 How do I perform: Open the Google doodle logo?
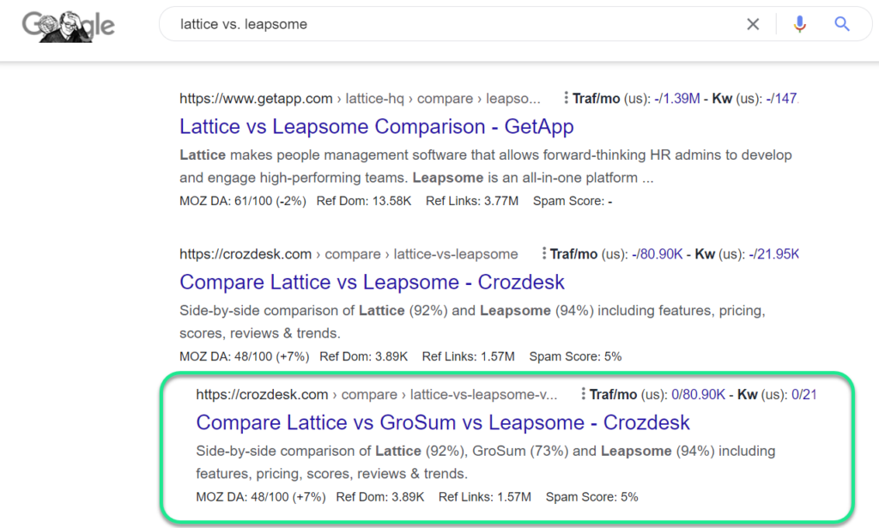[x=69, y=26]
